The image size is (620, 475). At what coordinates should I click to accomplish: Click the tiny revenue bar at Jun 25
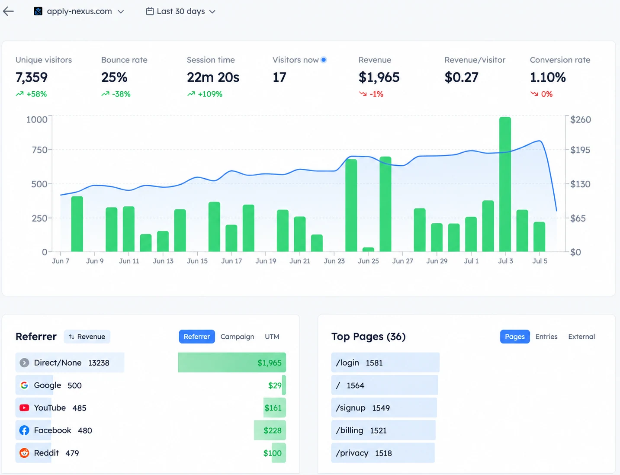368,250
